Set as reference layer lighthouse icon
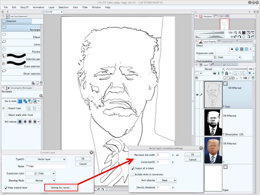The image size is (260, 195). pos(219,73)
